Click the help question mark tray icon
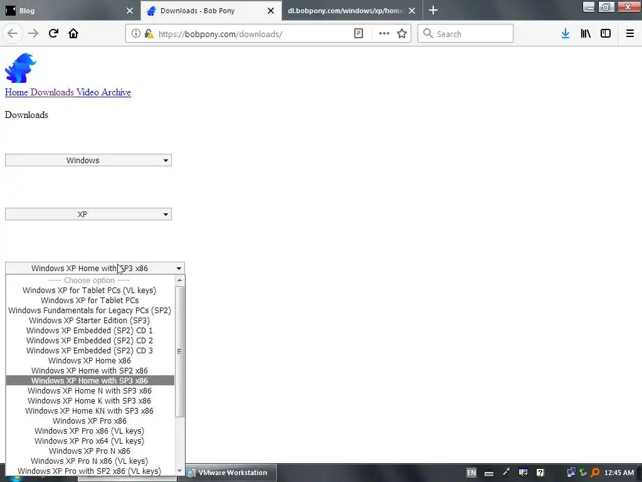Screen dimensions: 642x482 click(540, 473)
